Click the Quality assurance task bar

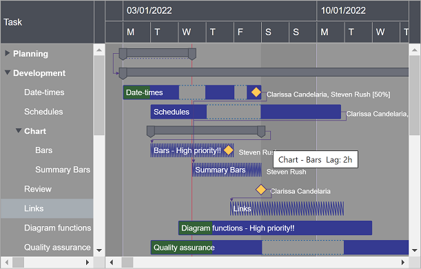(280, 247)
